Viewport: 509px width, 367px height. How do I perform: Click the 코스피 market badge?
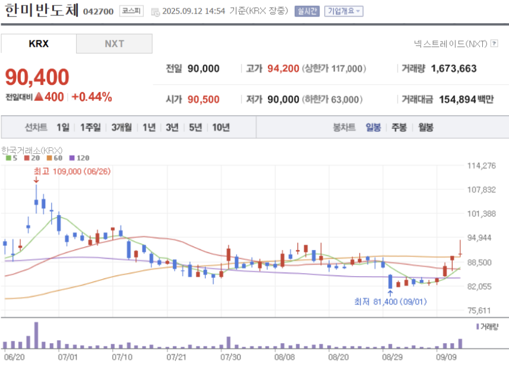click(x=131, y=11)
